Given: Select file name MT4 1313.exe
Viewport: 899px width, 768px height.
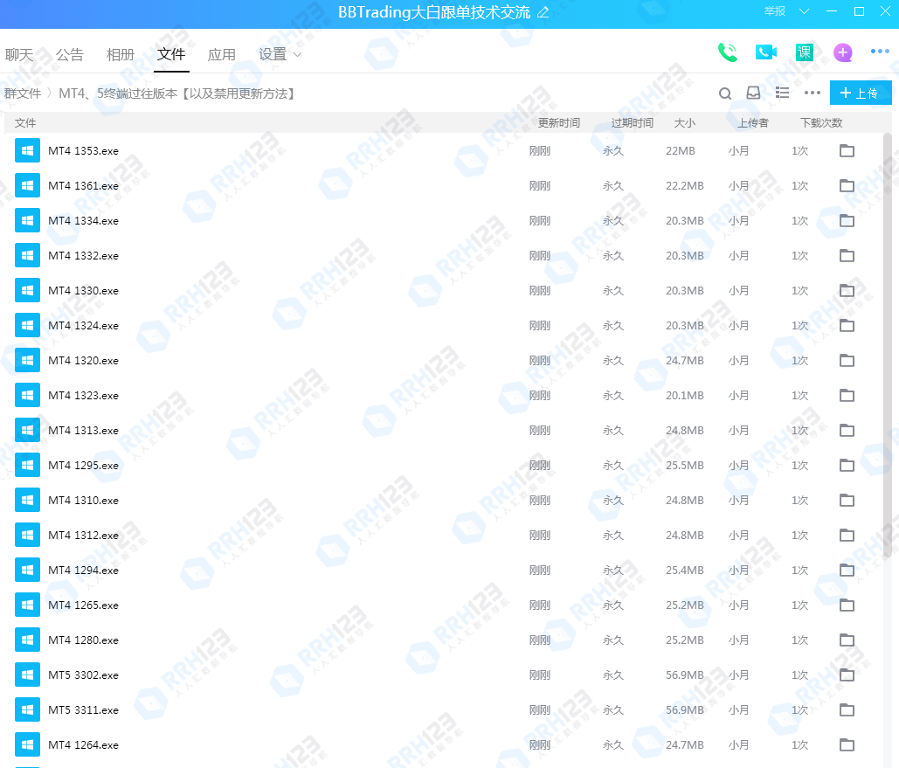Looking at the screenshot, I should point(84,431).
